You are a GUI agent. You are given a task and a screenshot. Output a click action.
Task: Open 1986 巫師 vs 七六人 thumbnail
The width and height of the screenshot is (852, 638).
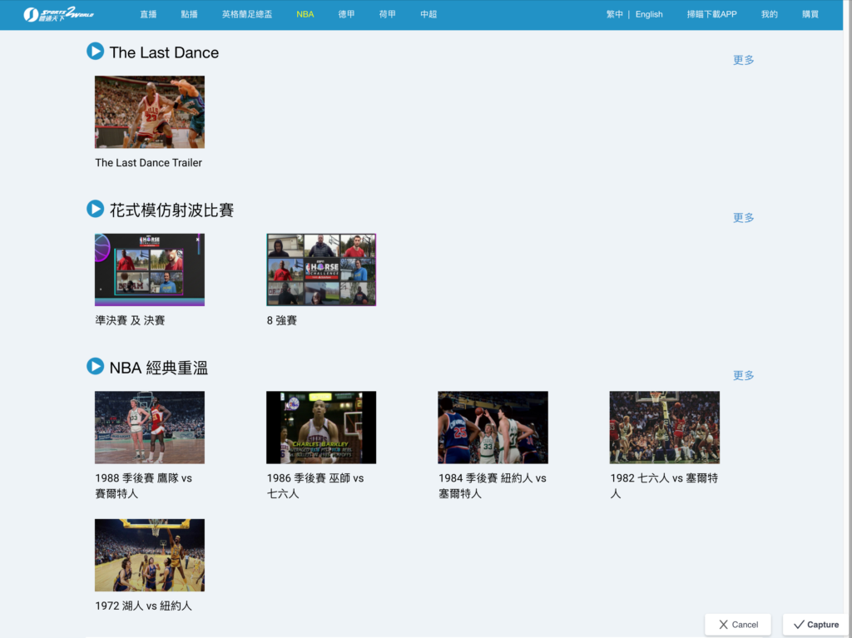(321, 428)
